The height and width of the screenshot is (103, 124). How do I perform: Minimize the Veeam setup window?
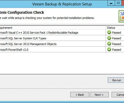pyautogui.click(x=111, y=3)
